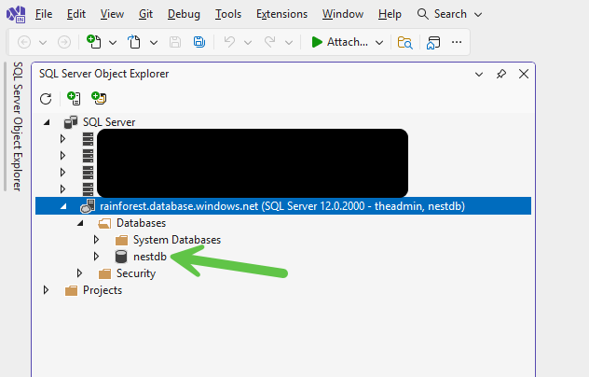Viewport: 589px width, 377px height.
Task: Open the File menu
Action: 44,14
